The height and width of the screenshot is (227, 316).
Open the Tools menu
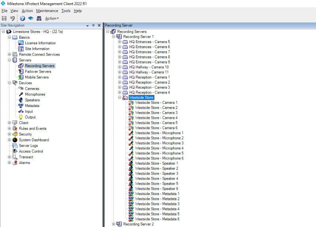66,11
